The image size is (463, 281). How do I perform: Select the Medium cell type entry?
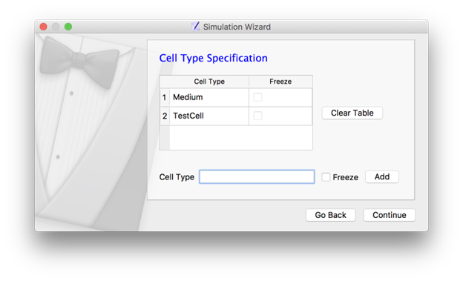pyautogui.click(x=209, y=97)
